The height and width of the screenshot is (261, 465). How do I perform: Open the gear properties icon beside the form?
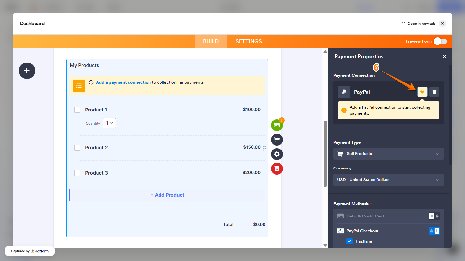[277, 154]
